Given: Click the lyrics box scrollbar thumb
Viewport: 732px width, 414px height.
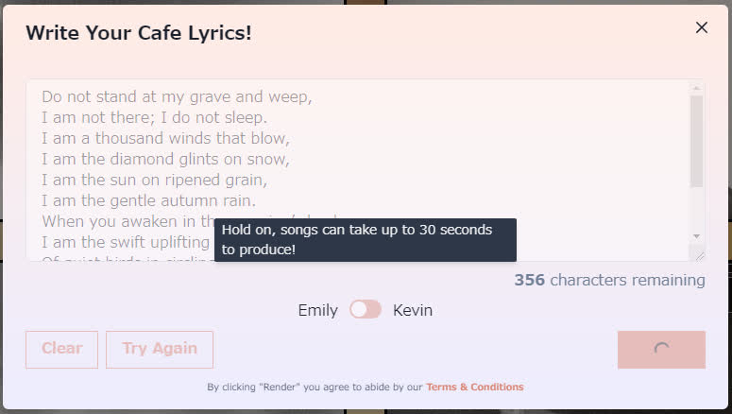Looking at the screenshot, I should pos(697,140).
